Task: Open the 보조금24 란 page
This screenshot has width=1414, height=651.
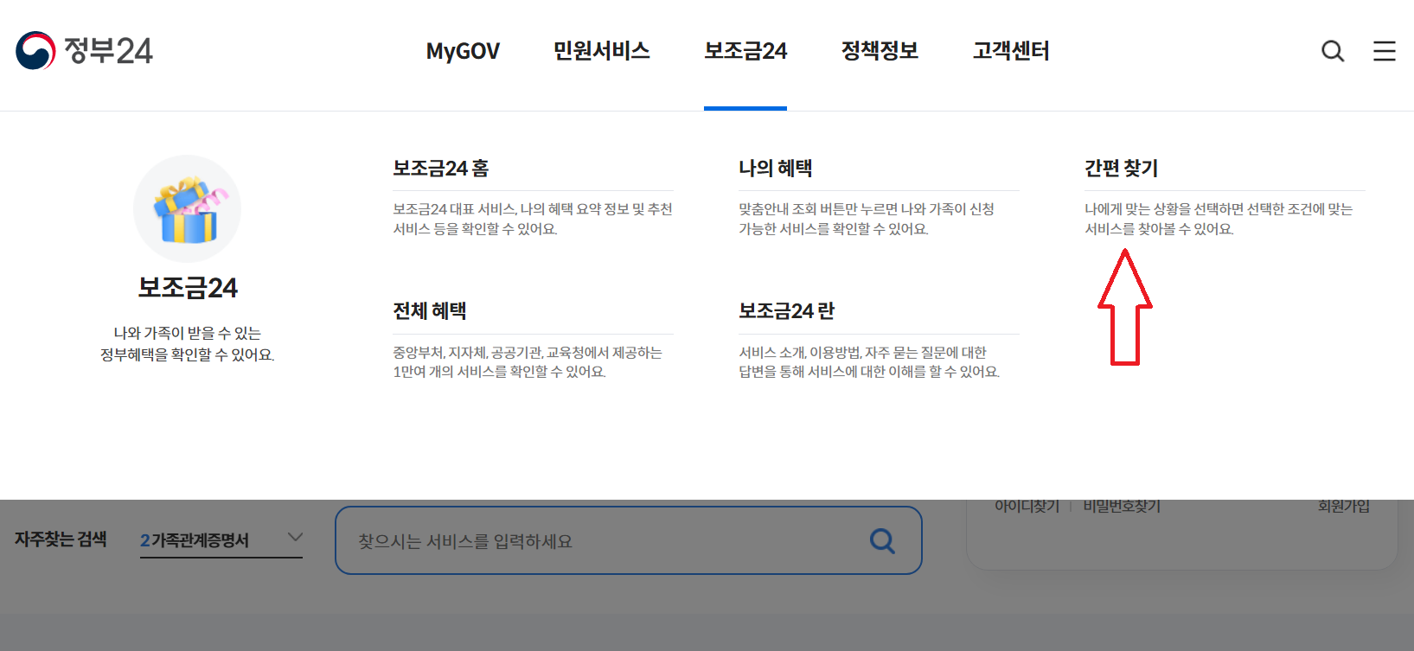Action: point(787,311)
